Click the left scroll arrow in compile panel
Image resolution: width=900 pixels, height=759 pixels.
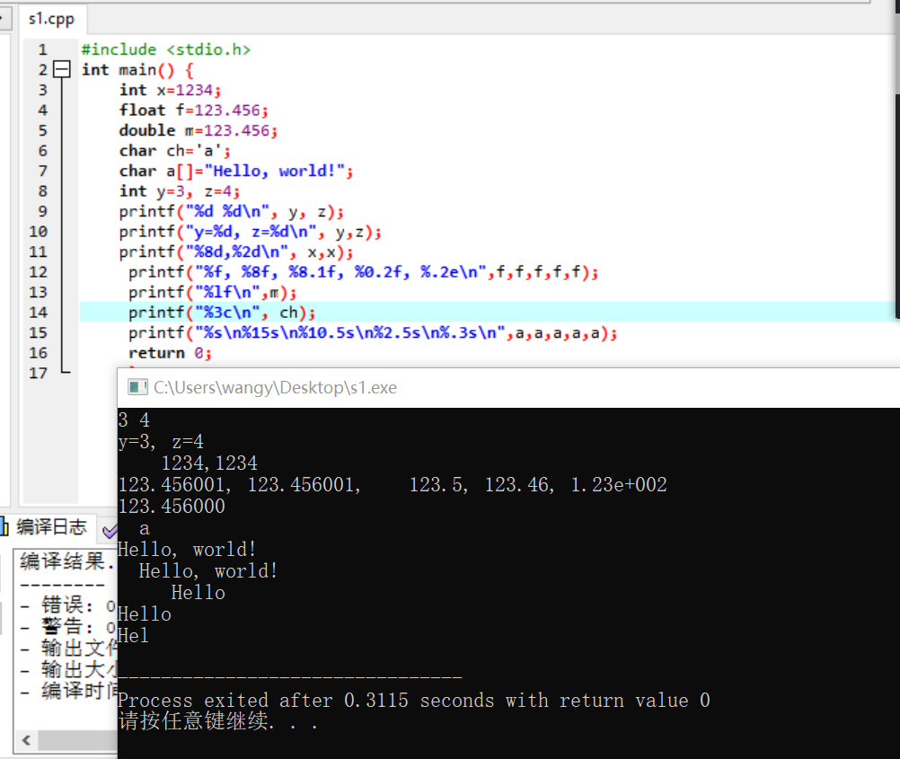click(x=26, y=740)
